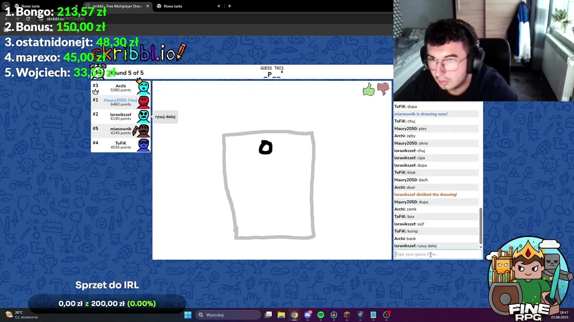Screen dimensions: 574x322
Task: Click the Windows taskbar search box
Action: [x=229, y=315]
